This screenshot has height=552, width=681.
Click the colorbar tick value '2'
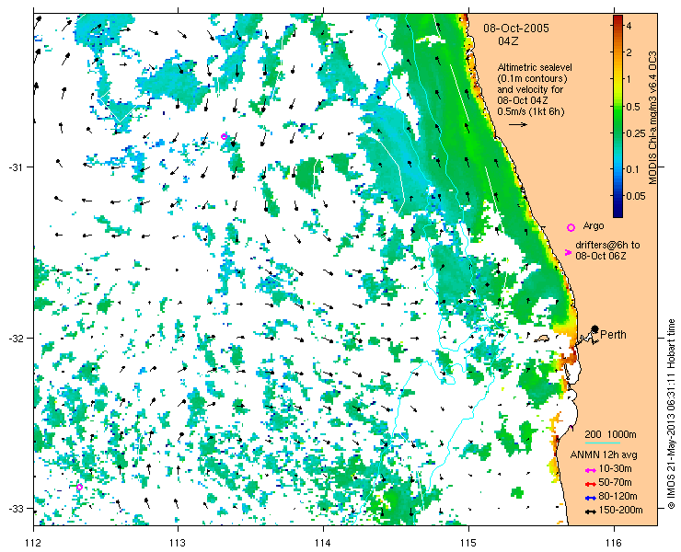629,52
